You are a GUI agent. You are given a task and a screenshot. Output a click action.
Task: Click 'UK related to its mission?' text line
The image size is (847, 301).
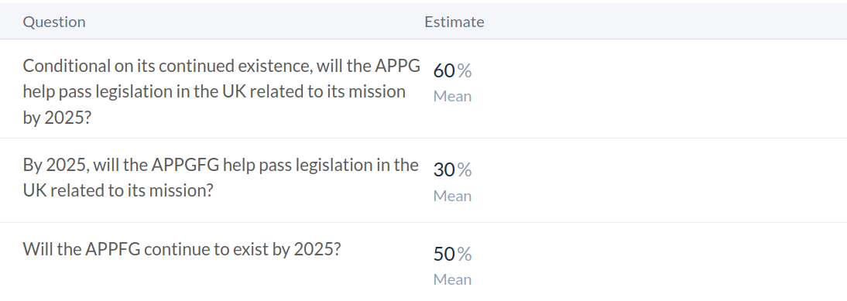point(118,190)
